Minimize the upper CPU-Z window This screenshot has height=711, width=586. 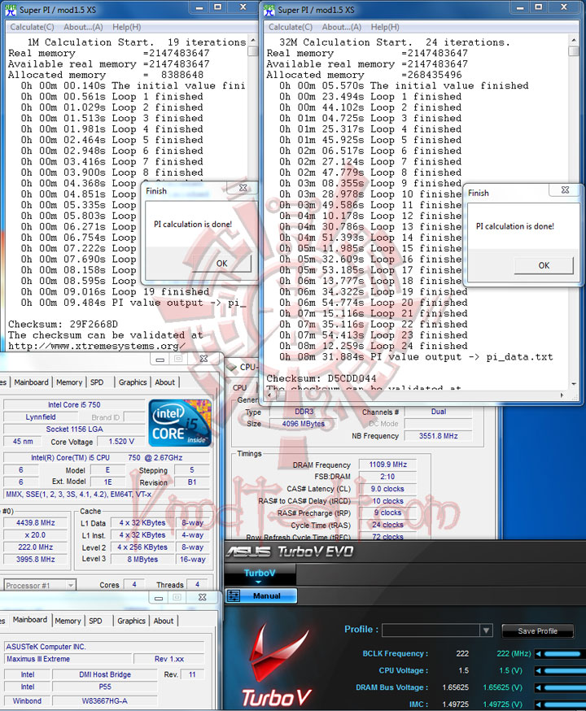160,359
